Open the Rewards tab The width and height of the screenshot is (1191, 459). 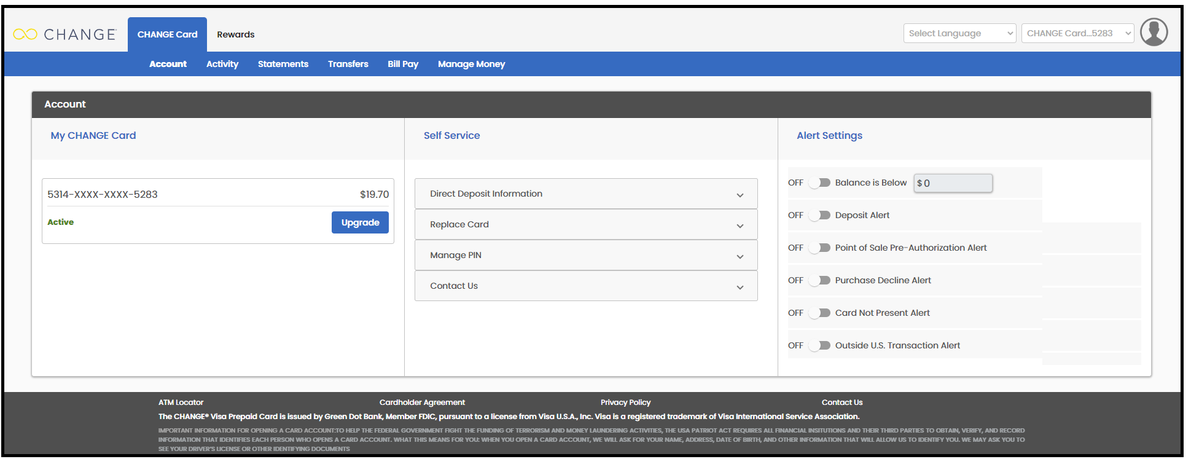pos(235,34)
